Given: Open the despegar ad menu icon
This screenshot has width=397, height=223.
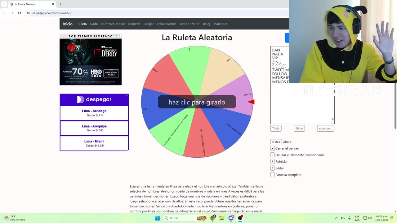Looking at the screenshot, I should point(127,95).
